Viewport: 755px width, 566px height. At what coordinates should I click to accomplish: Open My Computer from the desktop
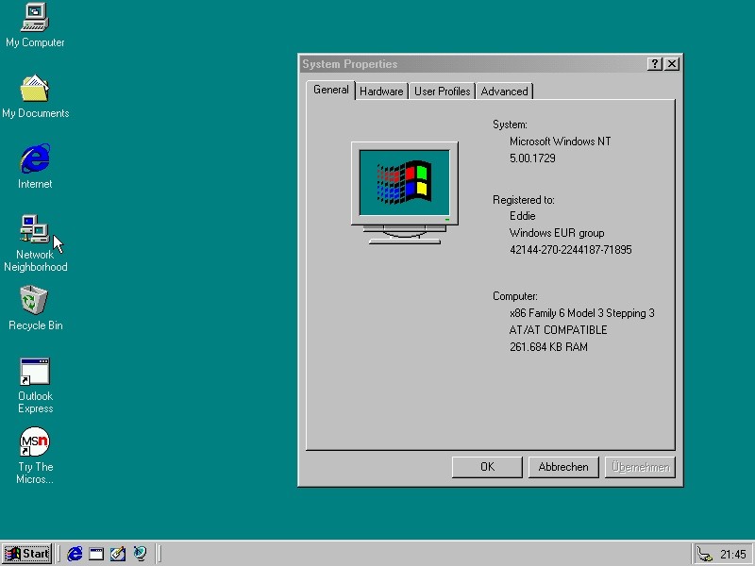click(34, 17)
